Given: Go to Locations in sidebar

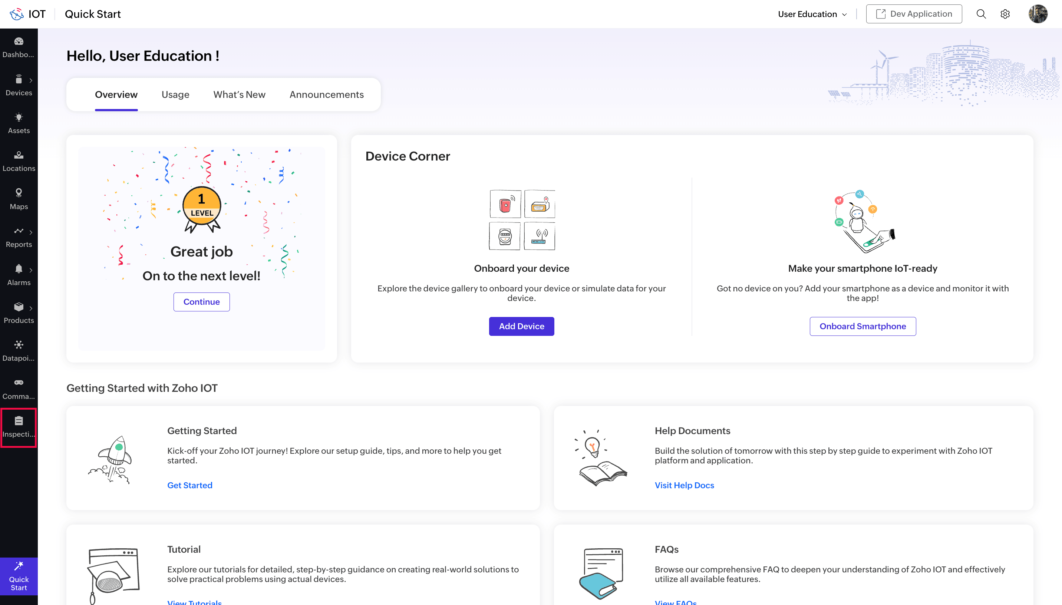Looking at the screenshot, I should click(x=19, y=161).
